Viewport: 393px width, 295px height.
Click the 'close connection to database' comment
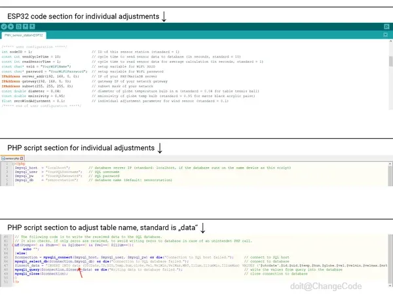[276, 273]
